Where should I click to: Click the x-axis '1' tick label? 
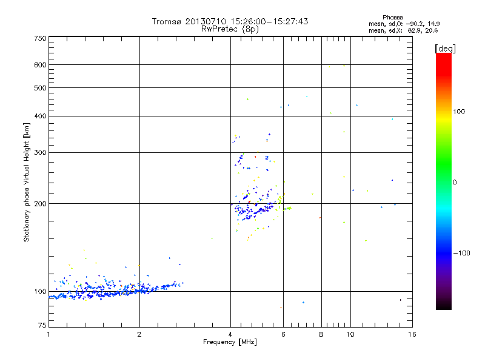(x=48, y=335)
